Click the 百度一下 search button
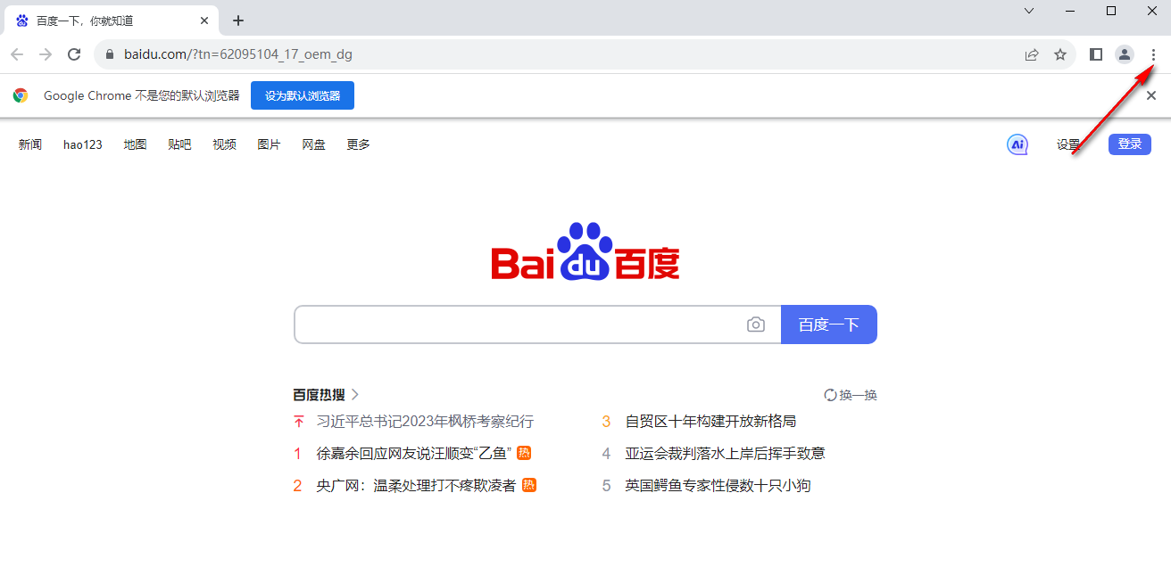The image size is (1171, 567). pos(829,325)
